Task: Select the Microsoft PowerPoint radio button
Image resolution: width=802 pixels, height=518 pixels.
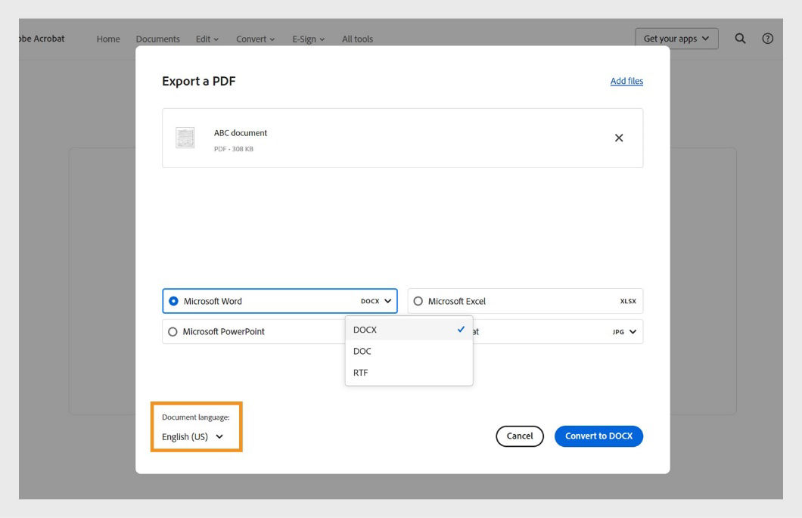Action: point(173,331)
